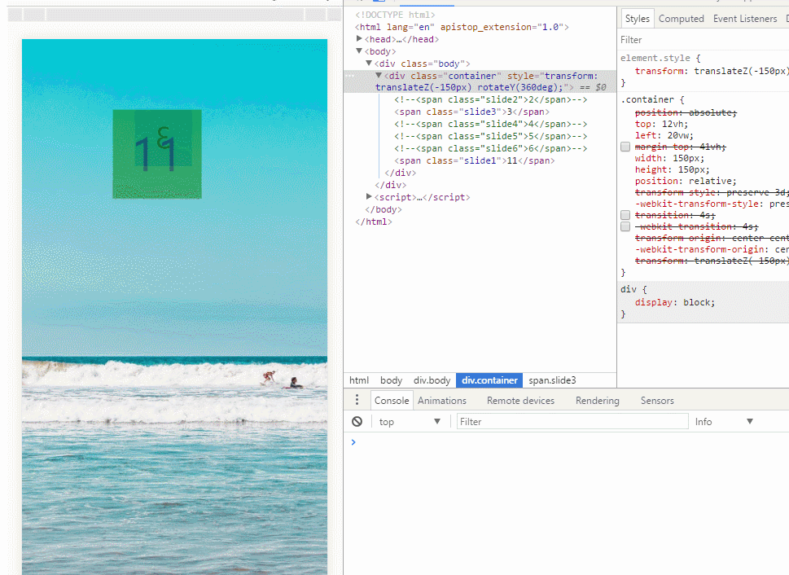Select the commented-out slide2 span line

[491, 99]
